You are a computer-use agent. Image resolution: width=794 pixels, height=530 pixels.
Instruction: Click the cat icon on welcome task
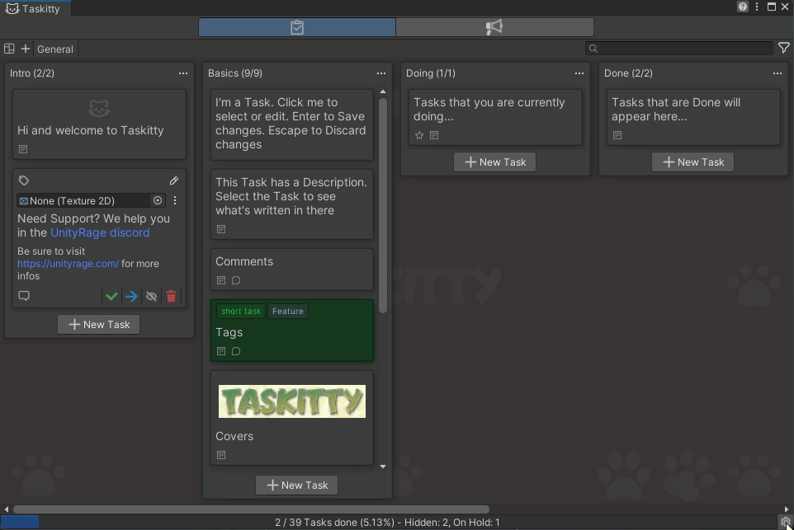[99, 108]
